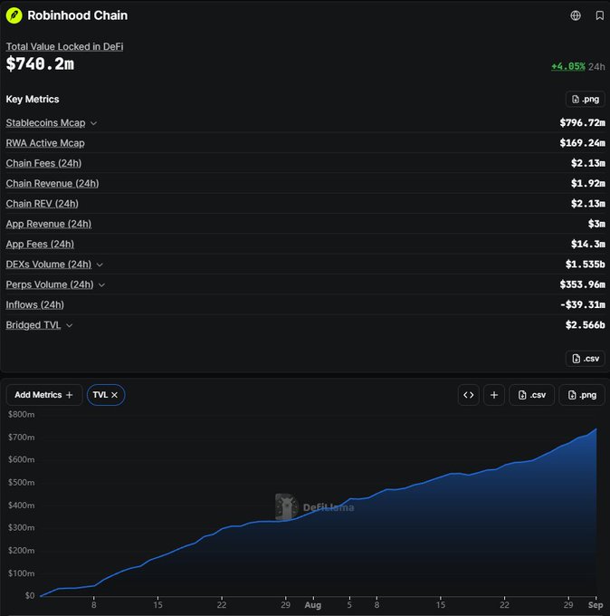Click the Chain Revenue (24h) label

(x=52, y=184)
